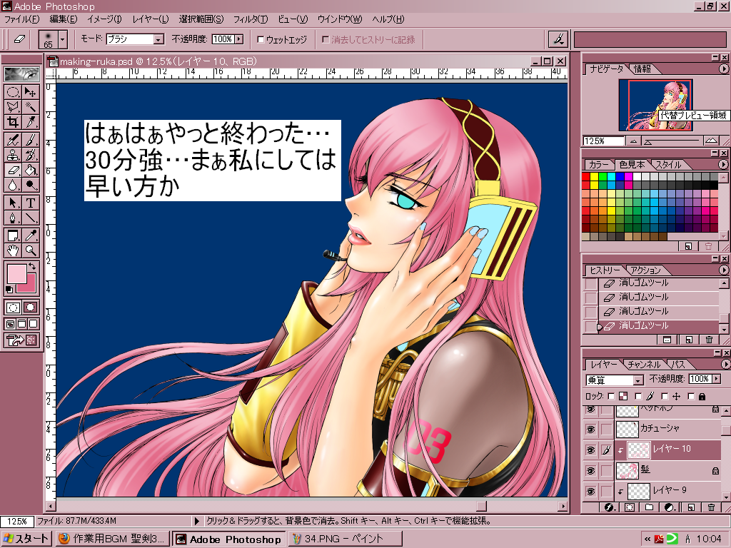Click the スタート button
Viewport: 731px width, 548px height.
26,539
